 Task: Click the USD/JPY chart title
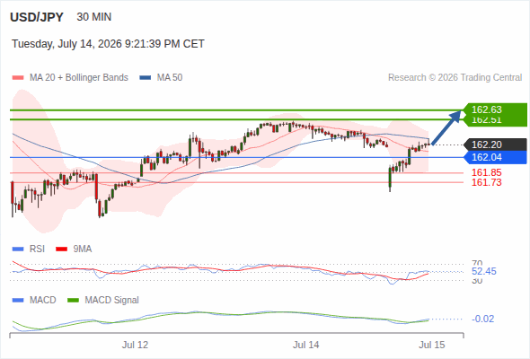pyautogui.click(x=37, y=17)
